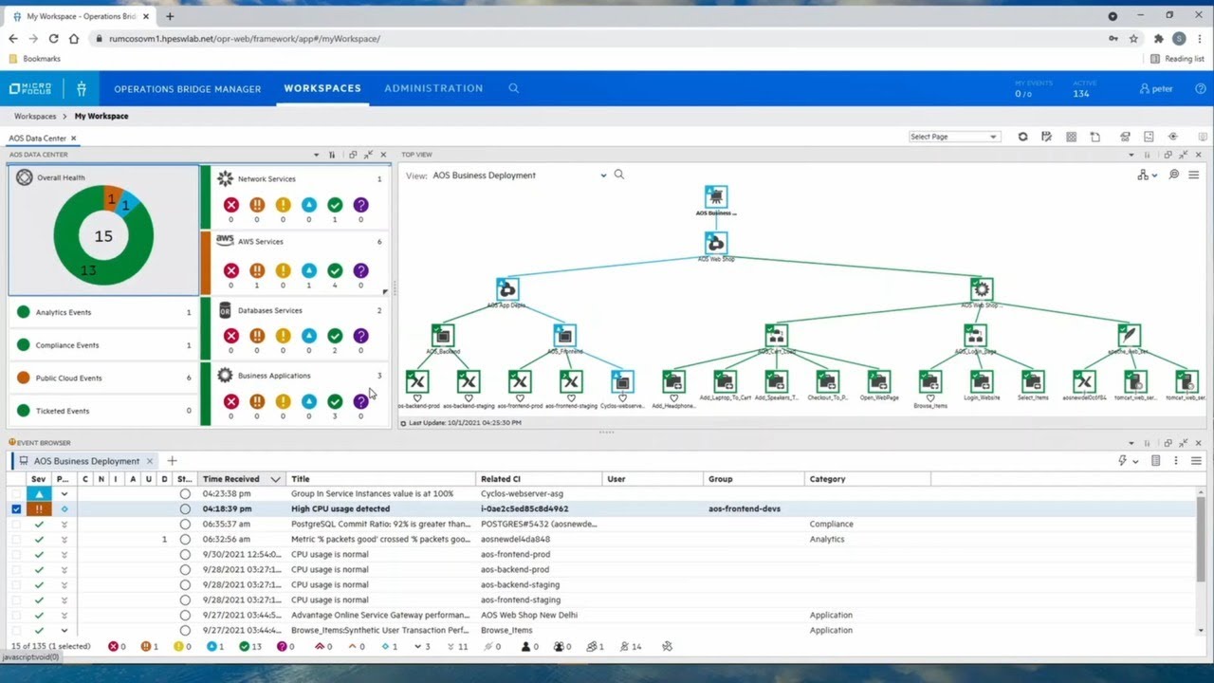
Task: Check the PostgreSQL Commit Ratio event checkbox
Action: pyautogui.click(x=16, y=524)
